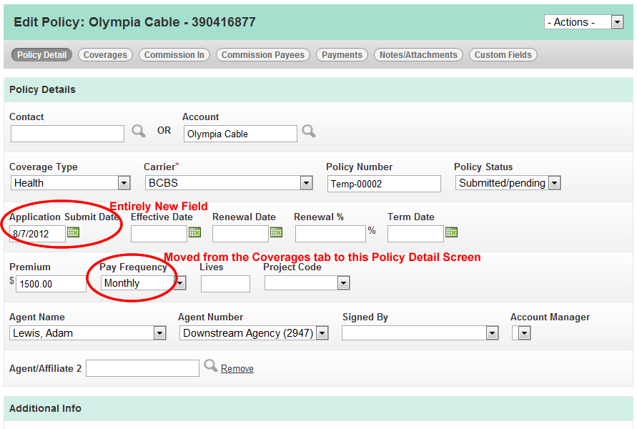Viewport: 637px width, 429px height.
Task: Open the Custom Fields tab
Action: (503, 55)
